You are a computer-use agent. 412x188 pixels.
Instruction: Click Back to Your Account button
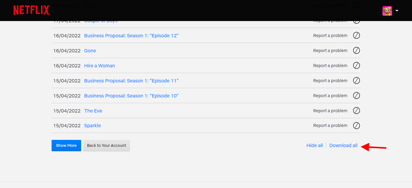[106, 145]
